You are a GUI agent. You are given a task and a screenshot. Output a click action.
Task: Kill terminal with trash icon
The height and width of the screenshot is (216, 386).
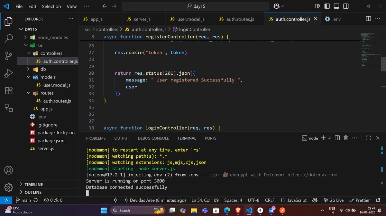click(346, 138)
